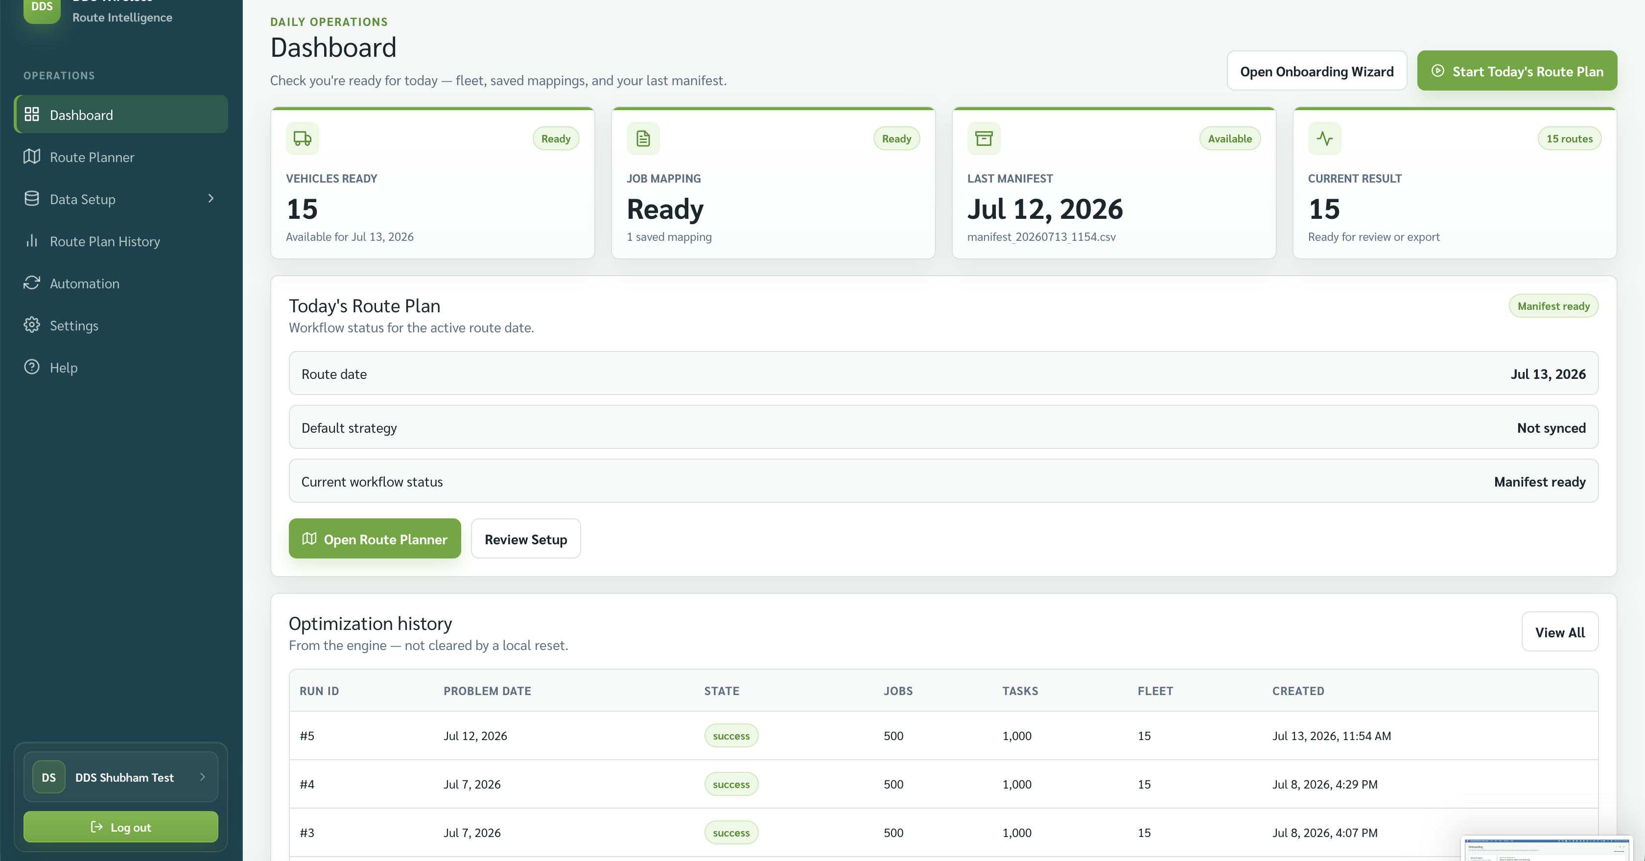This screenshot has width=1645, height=861.
Task: Click the 15 routes badge
Action: pos(1570,139)
